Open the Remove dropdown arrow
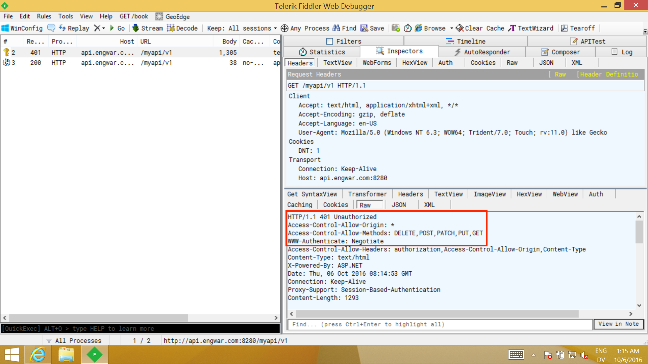 [x=104, y=28]
